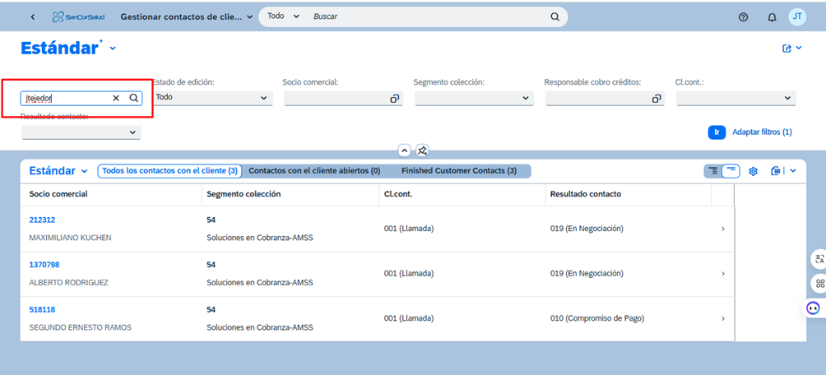Collapse the filter header chevron
This screenshot has height=375, width=826.
point(404,150)
